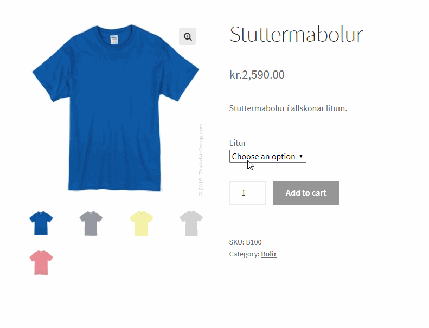Select the pink t-shirt thumbnail
The image size is (429, 328).
(41, 262)
